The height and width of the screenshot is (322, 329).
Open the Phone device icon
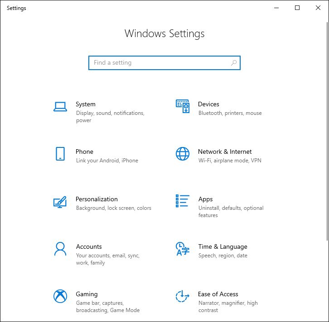(x=60, y=154)
